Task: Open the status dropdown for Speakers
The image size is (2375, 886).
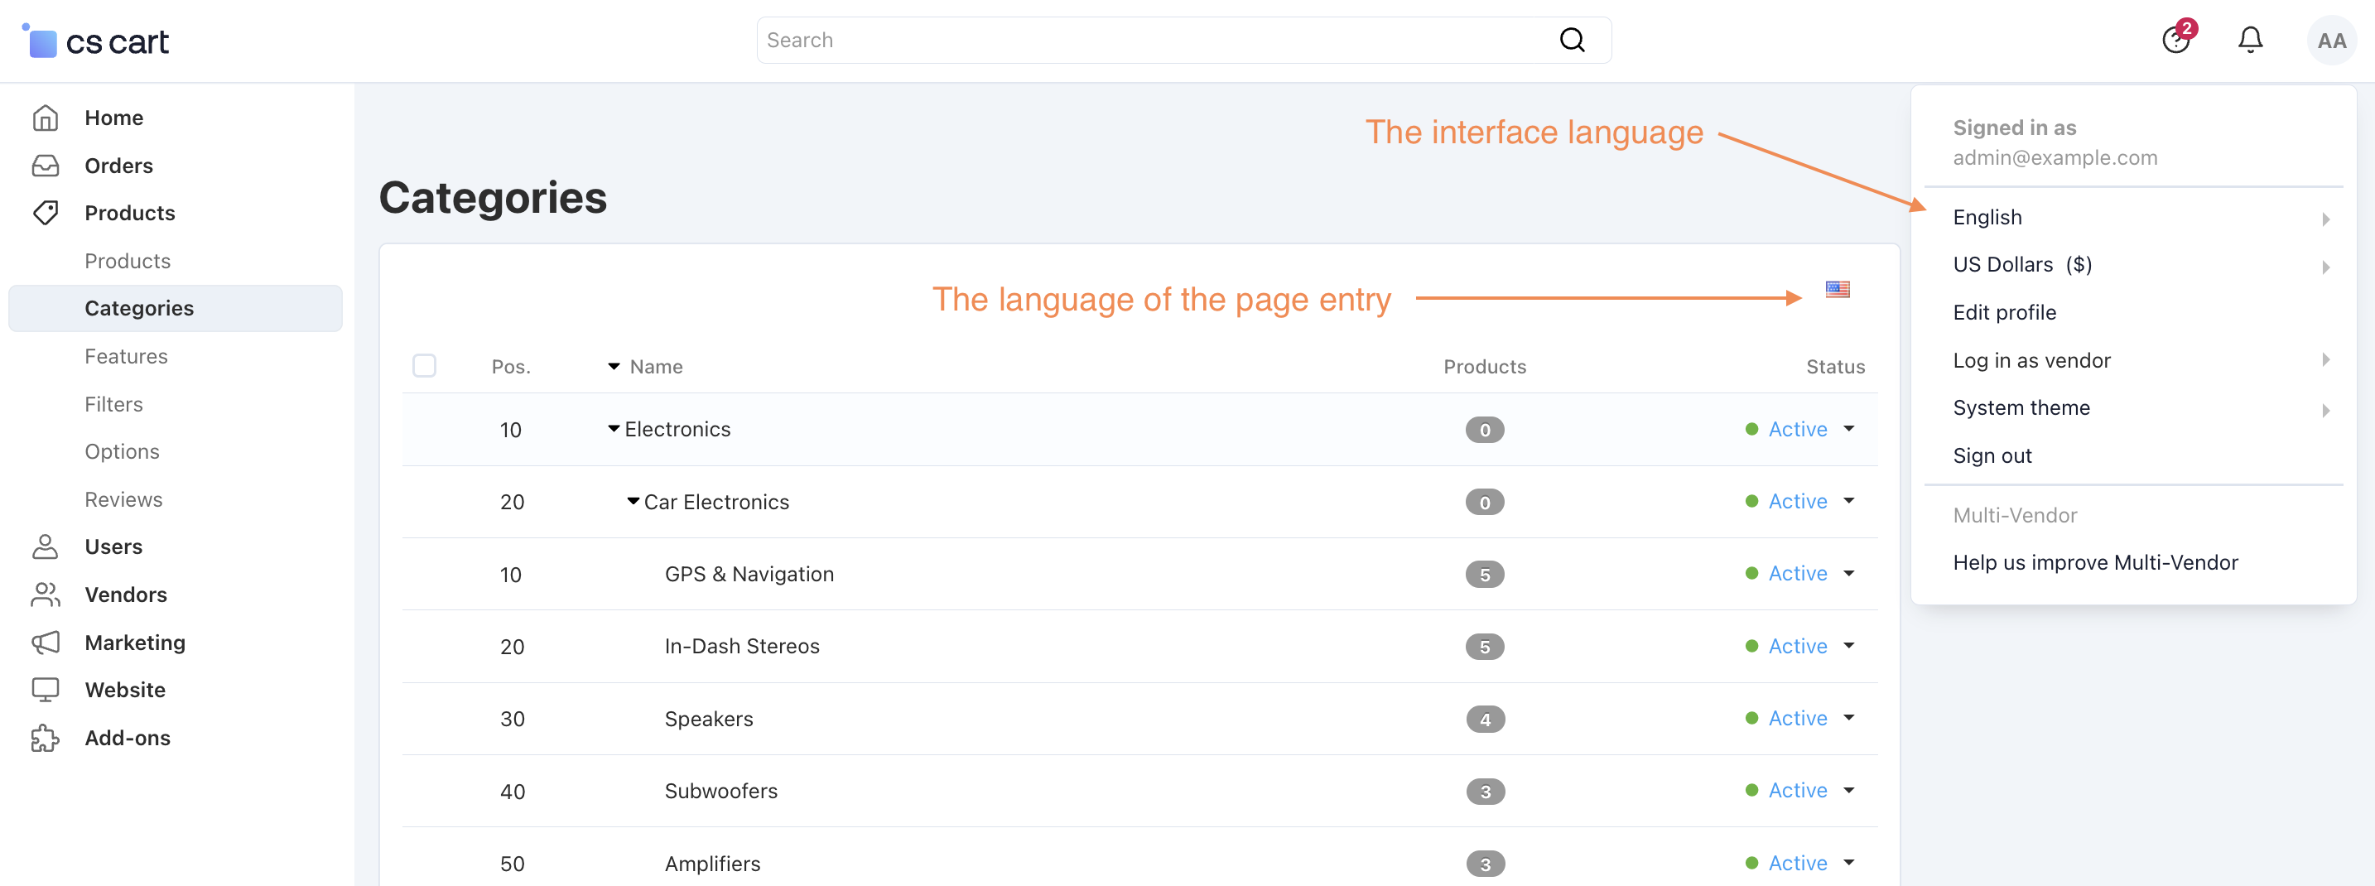Action: [x=1848, y=718]
